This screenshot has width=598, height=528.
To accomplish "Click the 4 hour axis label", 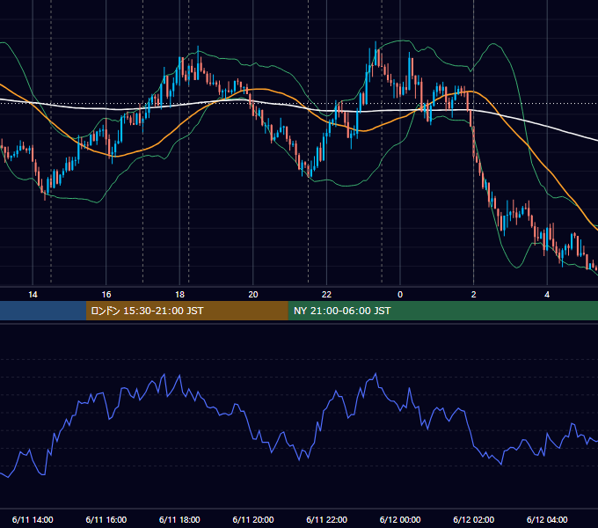I will point(547,295).
